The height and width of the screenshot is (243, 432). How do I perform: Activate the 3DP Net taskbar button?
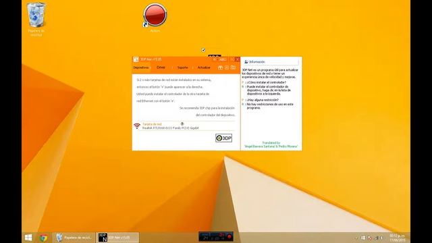click(117, 238)
